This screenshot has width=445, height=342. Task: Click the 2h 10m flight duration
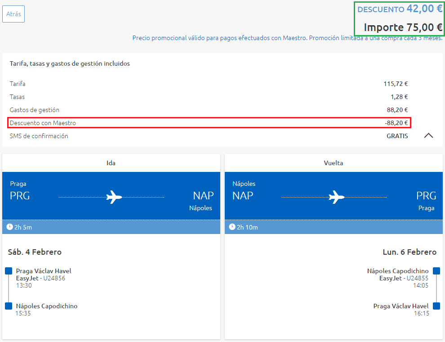click(x=247, y=227)
